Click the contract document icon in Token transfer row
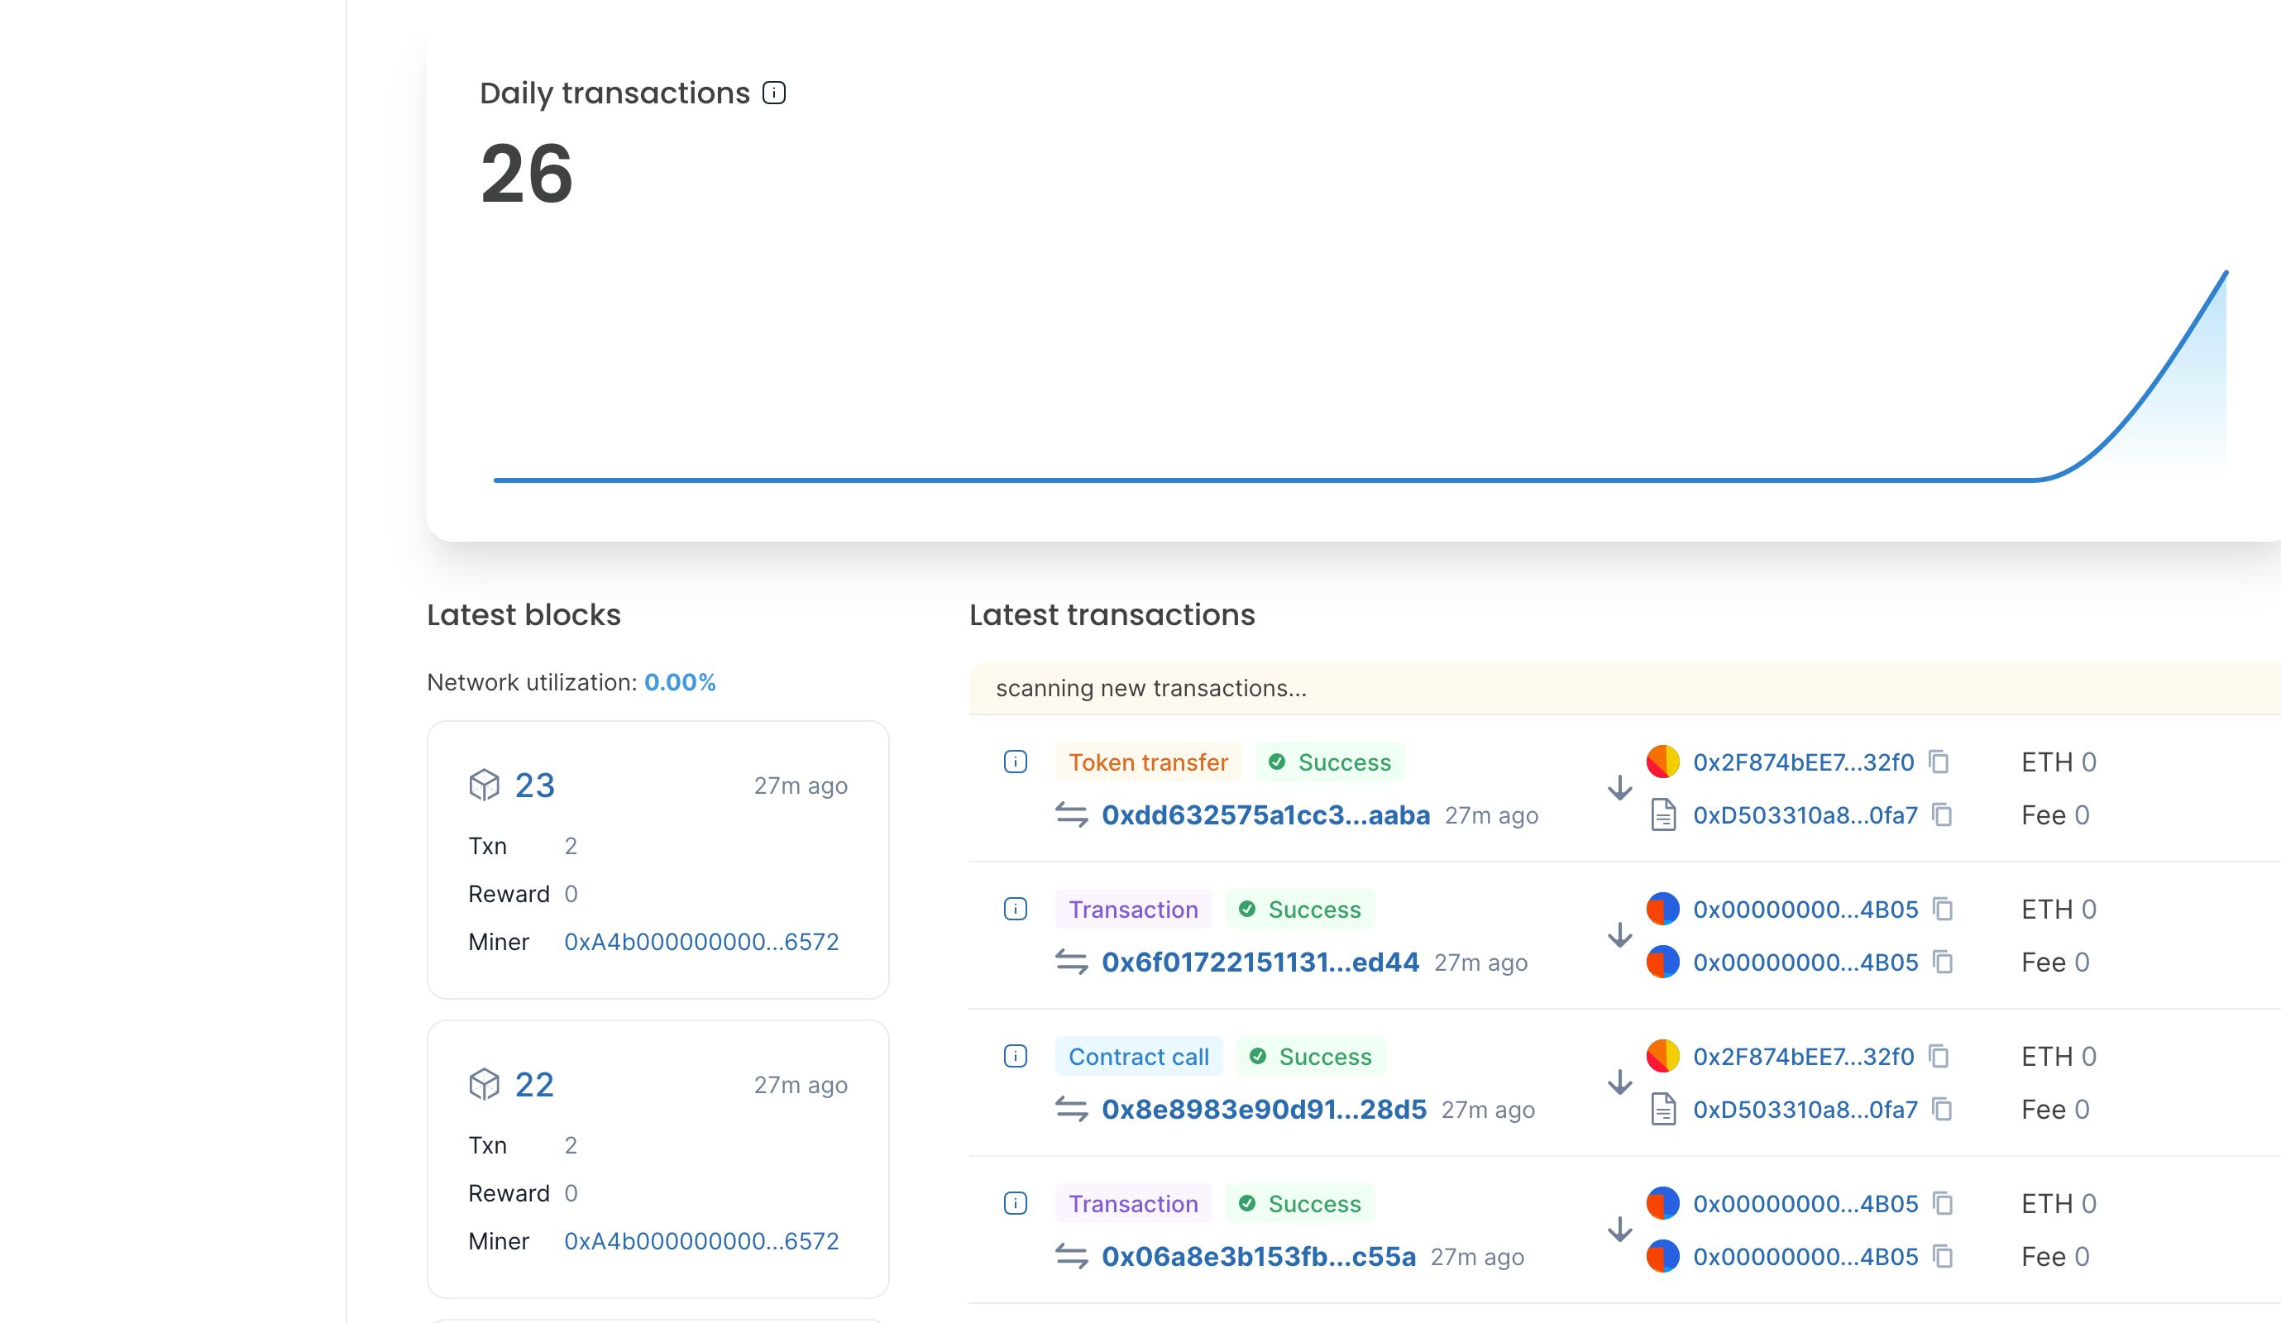The width and height of the screenshot is (2281, 1323). 1662,815
